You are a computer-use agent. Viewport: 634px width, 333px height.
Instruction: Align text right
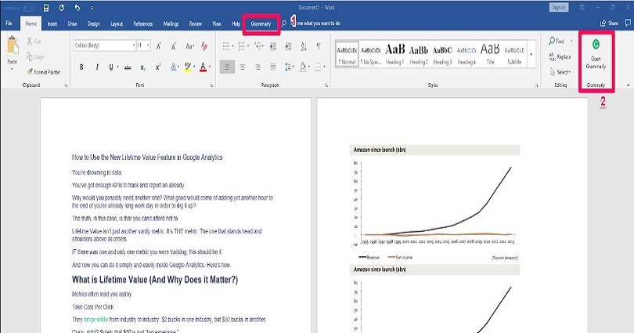258,67
